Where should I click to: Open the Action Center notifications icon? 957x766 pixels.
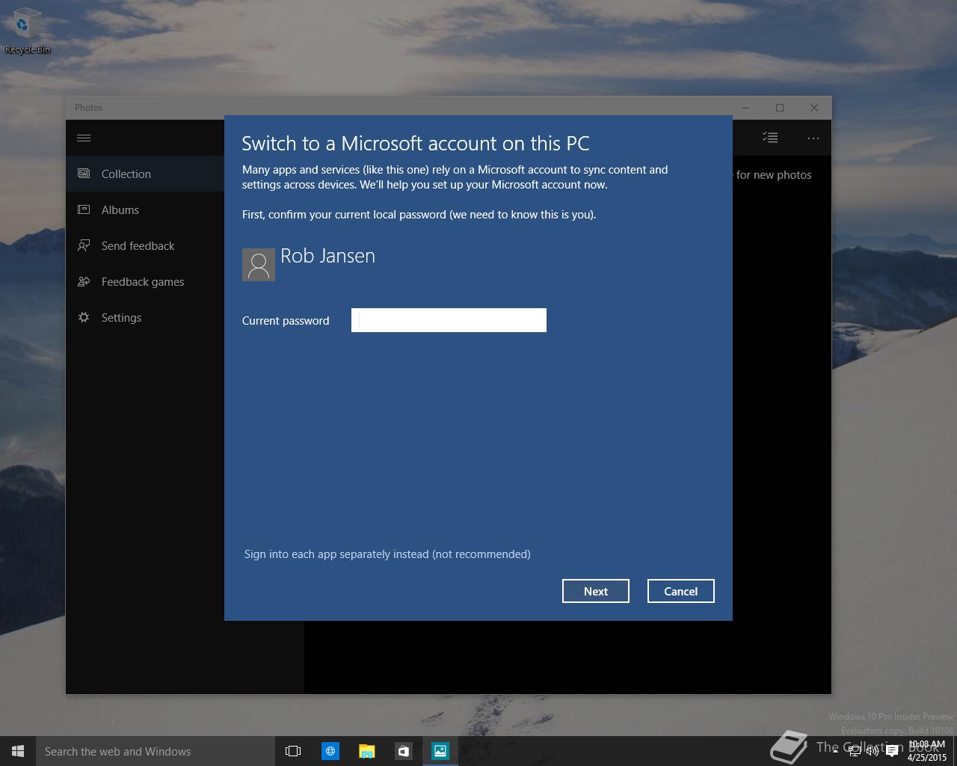point(892,751)
